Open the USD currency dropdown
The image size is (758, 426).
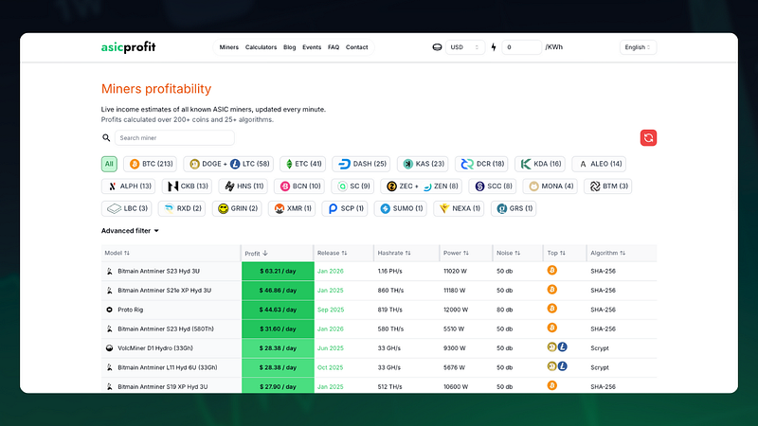tap(464, 47)
